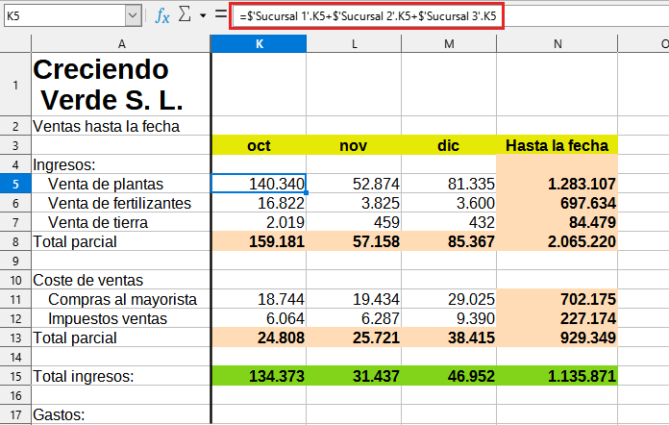Open the Name Box dropdown arrow
The width and height of the screenshot is (669, 425).
[x=133, y=15]
